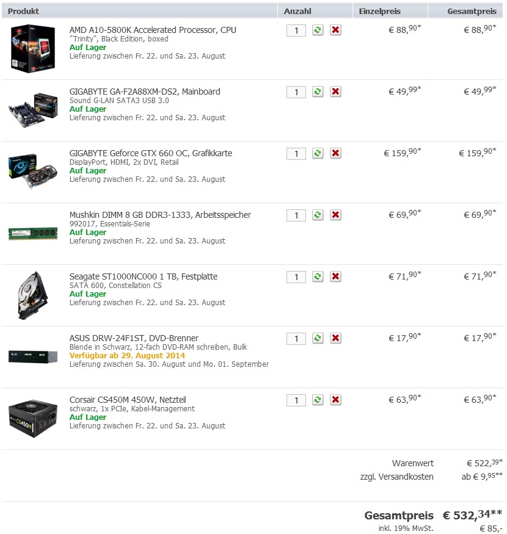Select quantity field for ASUS DRW-24F1ST
The image size is (507, 534).
(296, 339)
